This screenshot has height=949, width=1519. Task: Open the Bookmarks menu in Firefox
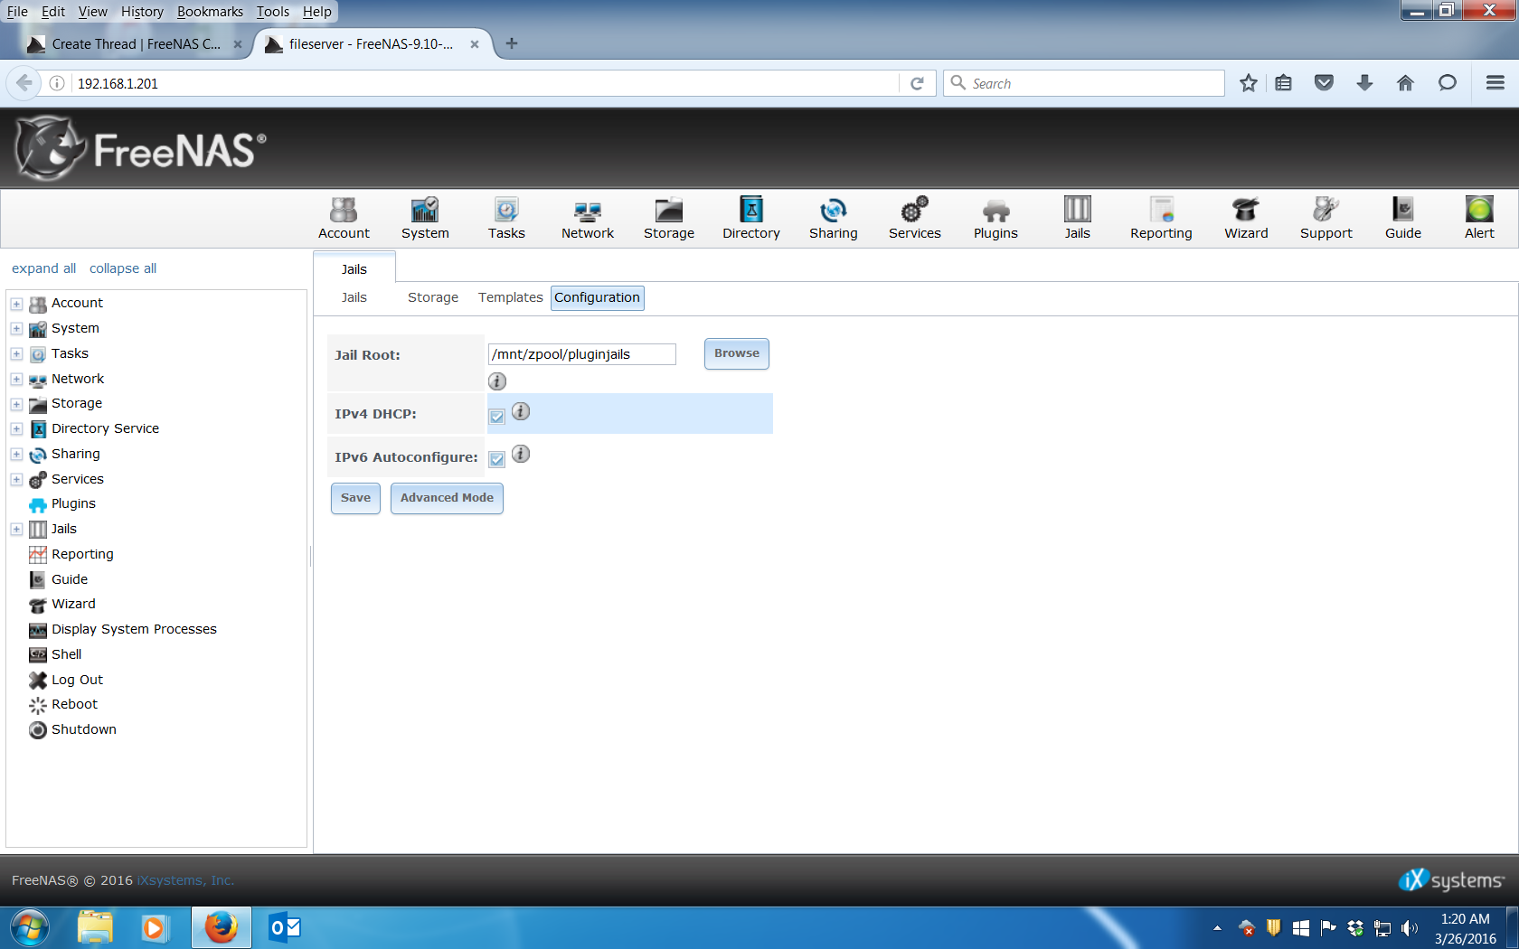coord(210,12)
